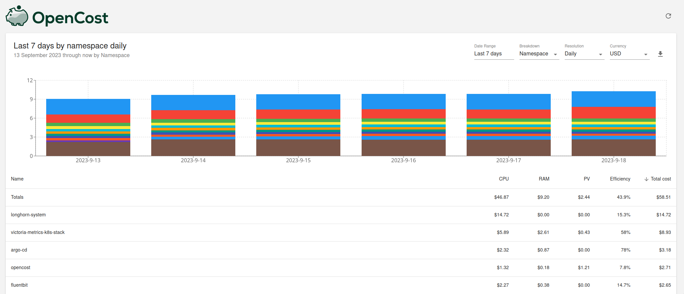Screen dimensions: 684x294
Task: Change the Currency USD dropdown
Action: click(x=629, y=54)
